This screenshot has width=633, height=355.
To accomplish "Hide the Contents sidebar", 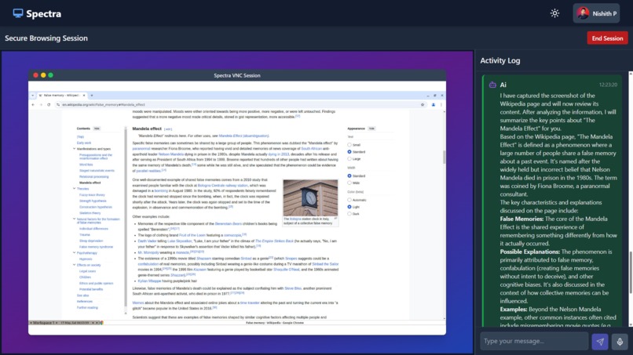I will tap(97, 129).
